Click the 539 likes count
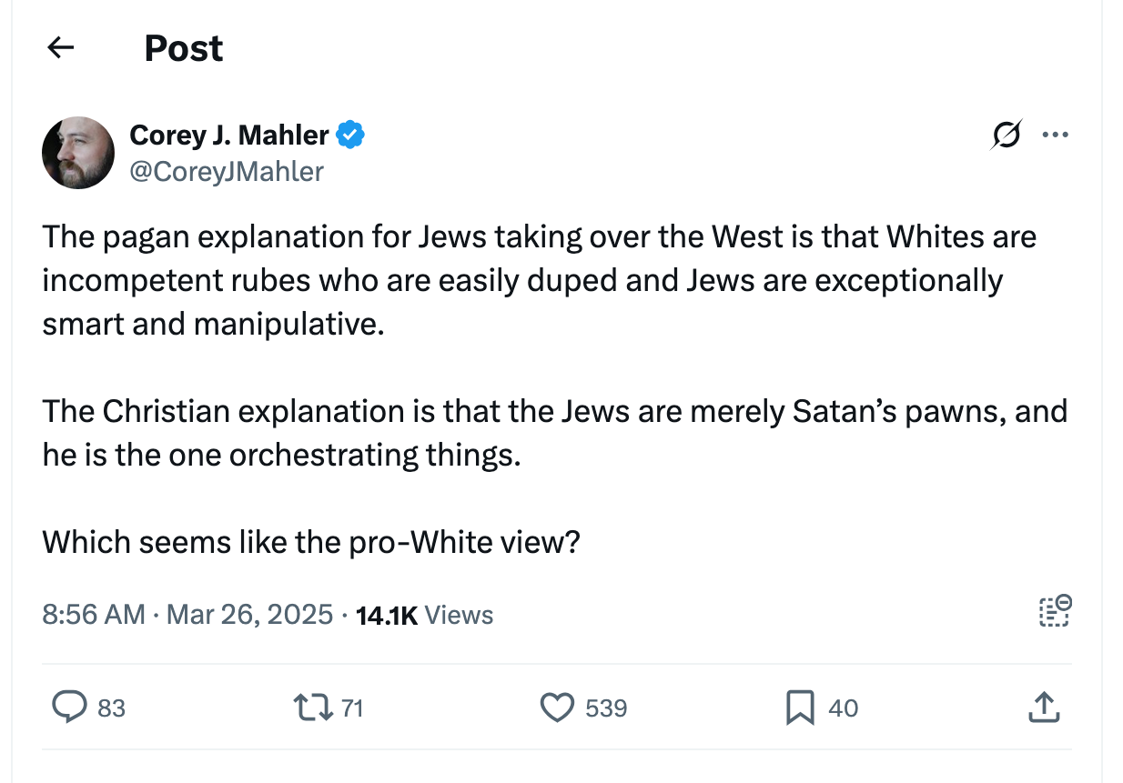 tap(606, 708)
